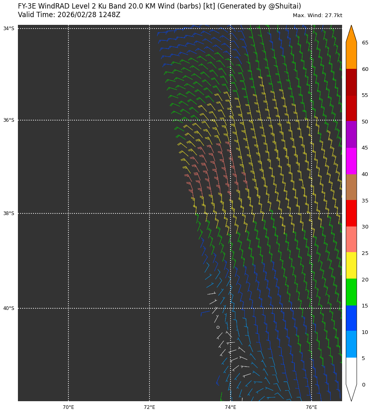371x413 pixels.
Task: Click the 38°S latitude axis label
Action: [9, 213]
